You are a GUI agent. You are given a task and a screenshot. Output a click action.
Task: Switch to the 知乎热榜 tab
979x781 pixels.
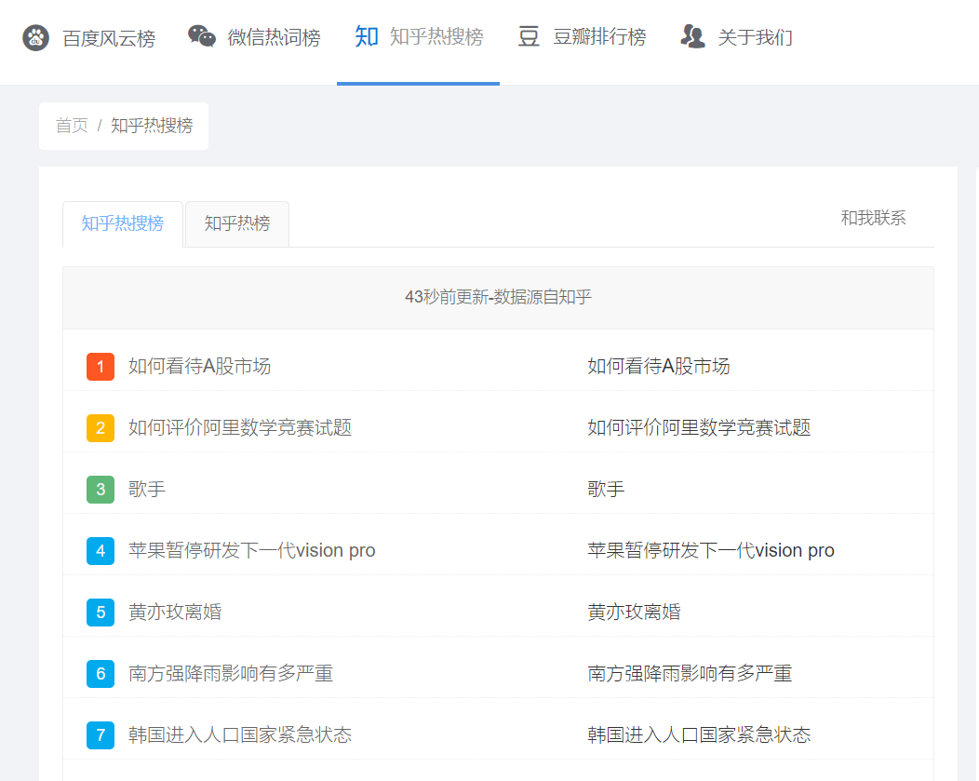pyautogui.click(x=236, y=223)
